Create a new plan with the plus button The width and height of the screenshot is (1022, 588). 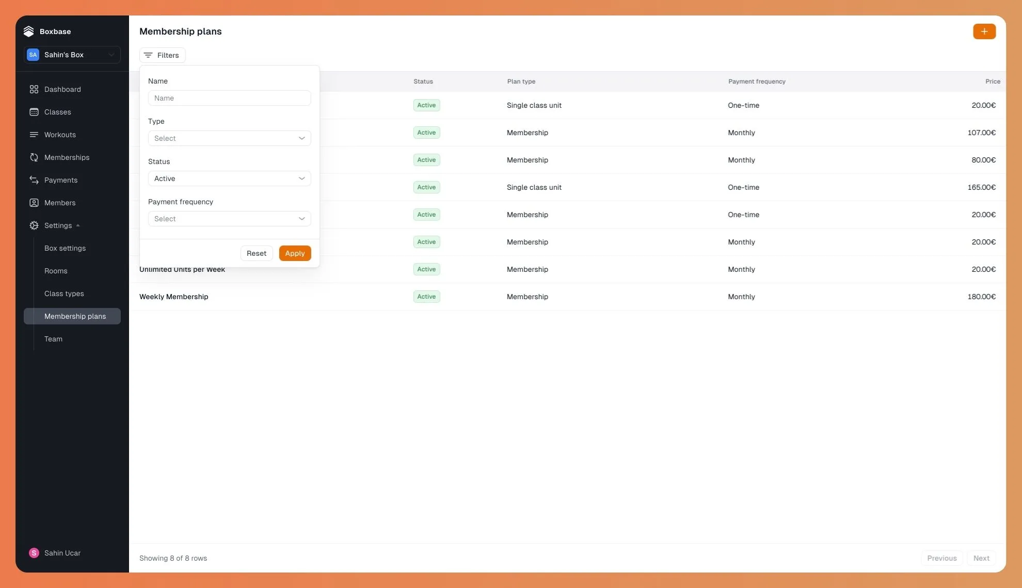(984, 31)
